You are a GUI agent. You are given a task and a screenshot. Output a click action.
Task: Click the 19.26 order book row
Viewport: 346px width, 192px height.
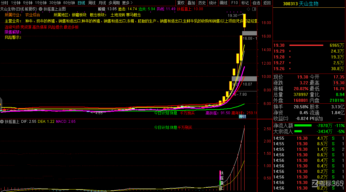tap(309, 69)
